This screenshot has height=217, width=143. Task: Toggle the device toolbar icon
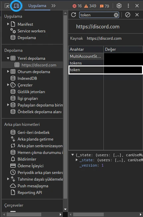[x=16, y=6]
